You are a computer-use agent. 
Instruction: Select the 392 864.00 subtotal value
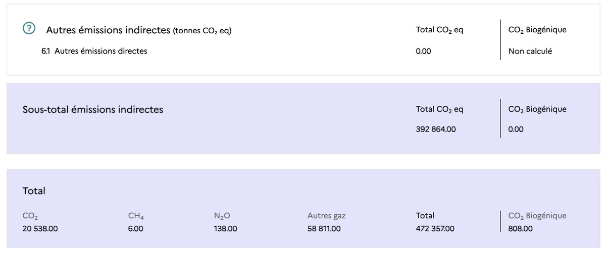(436, 129)
